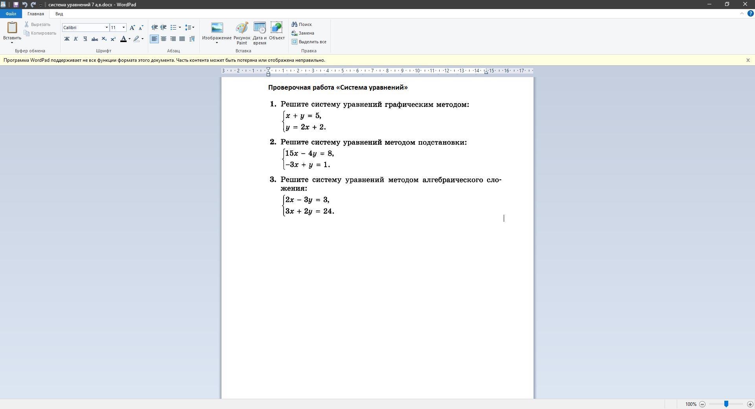This screenshot has width=755, height=409.
Task: Collapse the ribbon with the chevron
Action: (x=742, y=13)
